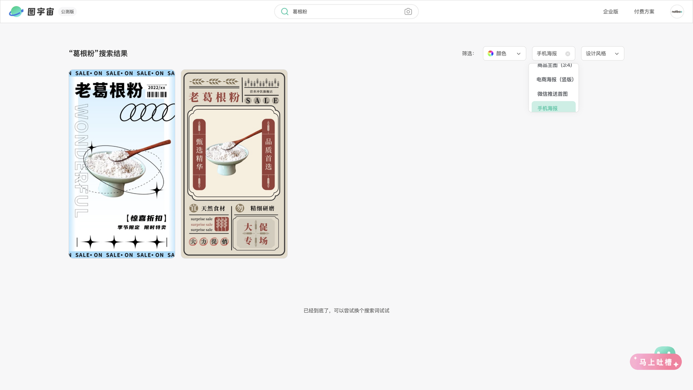The image size is (693, 390).
Task: Click the color wheel filter icon
Action: 491,54
